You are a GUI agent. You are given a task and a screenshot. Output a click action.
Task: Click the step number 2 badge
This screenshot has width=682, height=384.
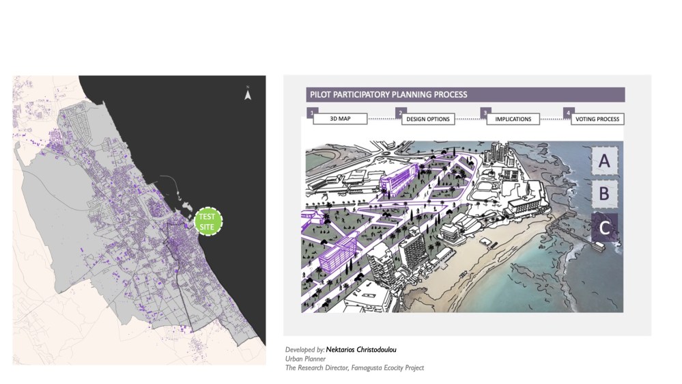pyautogui.click(x=400, y=111)
